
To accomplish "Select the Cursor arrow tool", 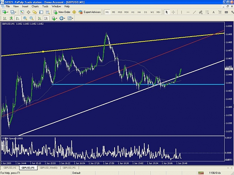I will (x=167, y=12).
